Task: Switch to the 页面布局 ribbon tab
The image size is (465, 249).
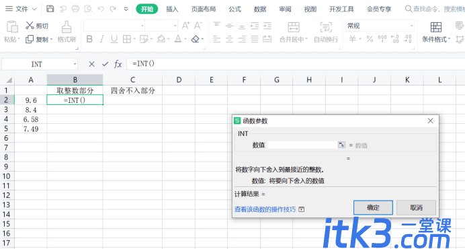Action: tap(204, 9)
